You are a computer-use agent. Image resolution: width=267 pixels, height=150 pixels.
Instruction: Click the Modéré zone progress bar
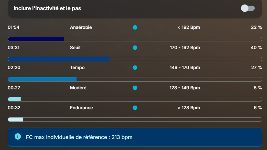point(135,99)
